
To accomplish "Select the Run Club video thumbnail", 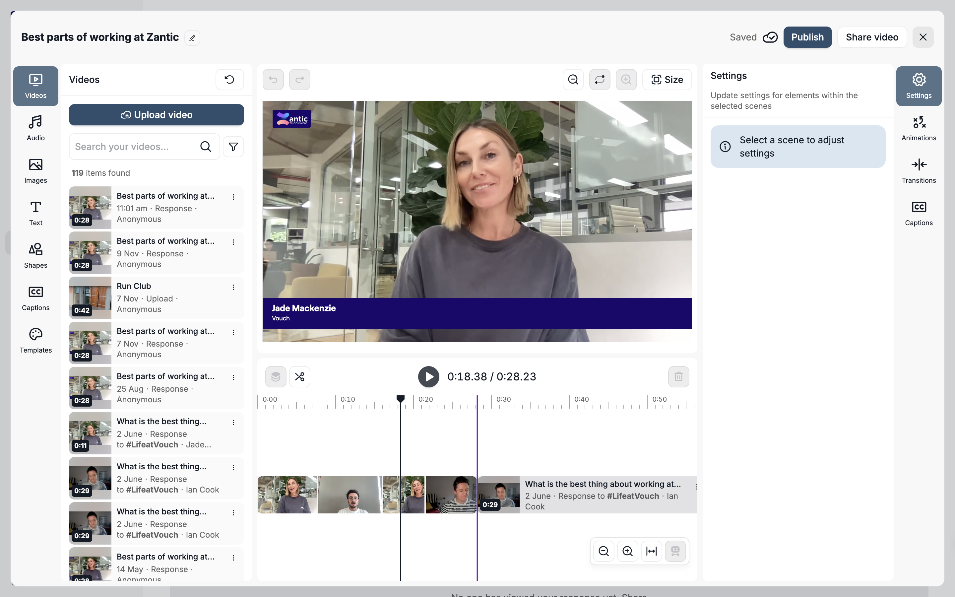I will point(90,298).
